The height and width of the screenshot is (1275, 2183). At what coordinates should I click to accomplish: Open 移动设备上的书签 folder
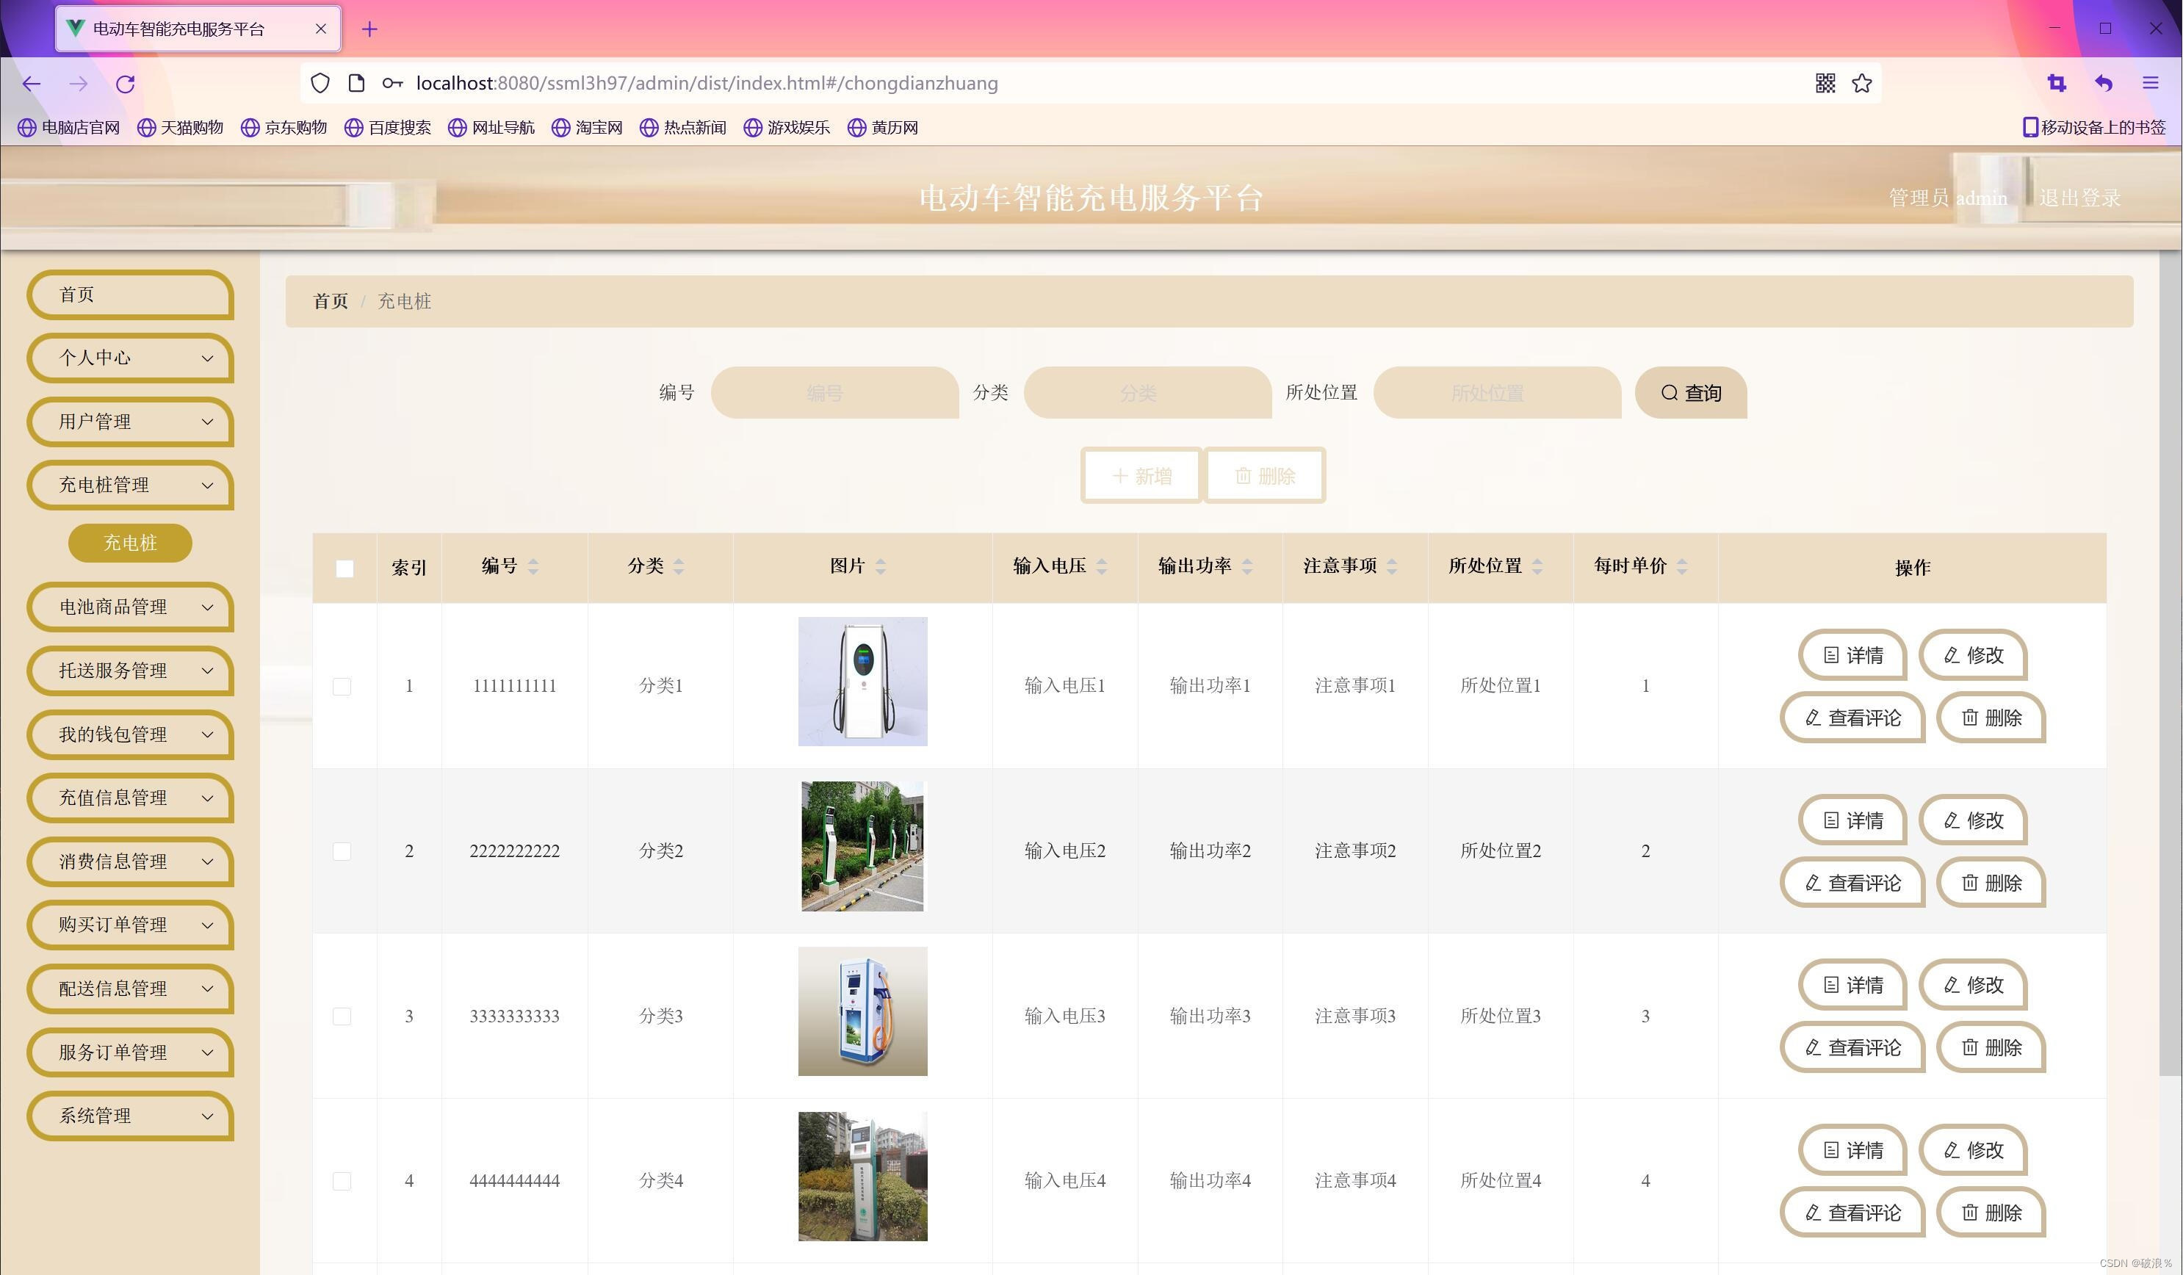click(x=2094, y=127)
